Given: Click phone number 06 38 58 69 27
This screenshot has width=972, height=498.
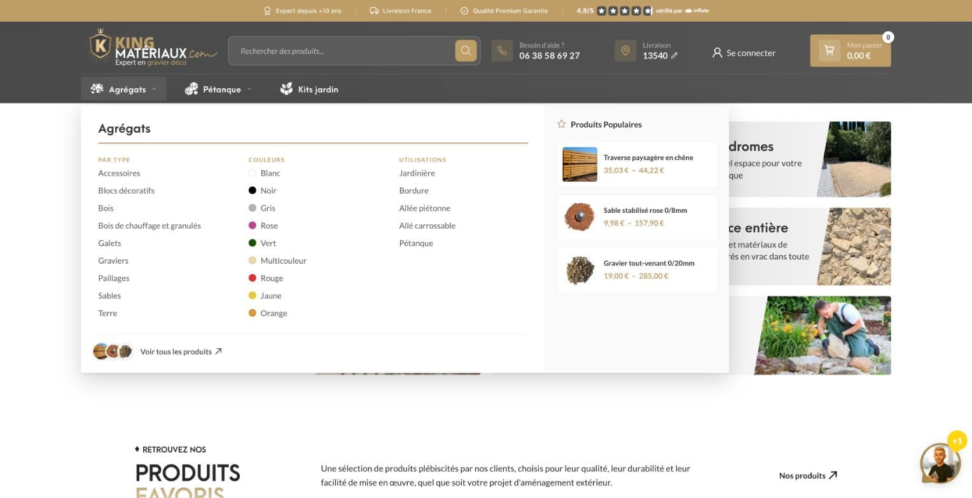Looking at the screenshot, I should pyautogui.click(x=549, y=56).
